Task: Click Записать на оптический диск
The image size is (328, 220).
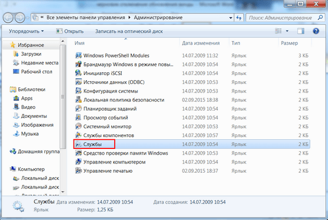Action: (129, 32)
